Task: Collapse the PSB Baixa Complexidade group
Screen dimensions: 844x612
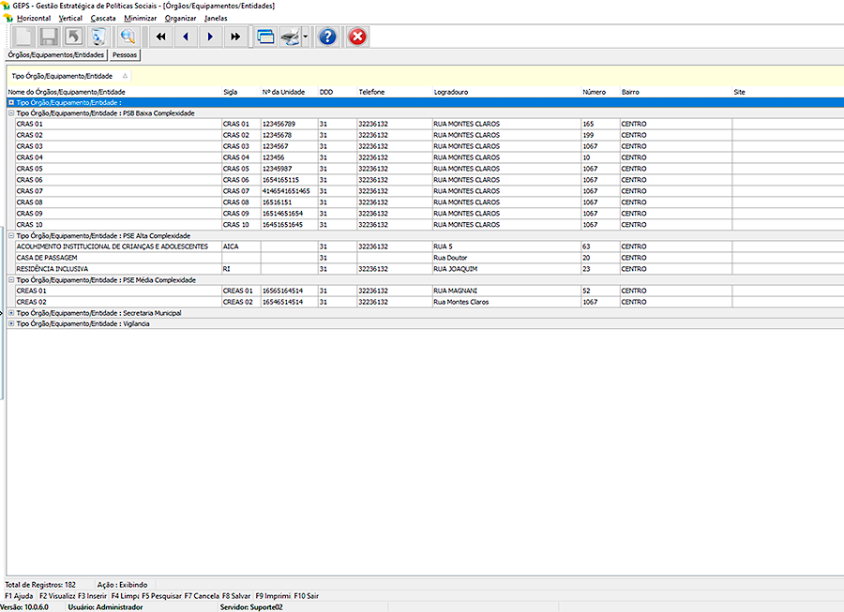Action: pos(11,113)
